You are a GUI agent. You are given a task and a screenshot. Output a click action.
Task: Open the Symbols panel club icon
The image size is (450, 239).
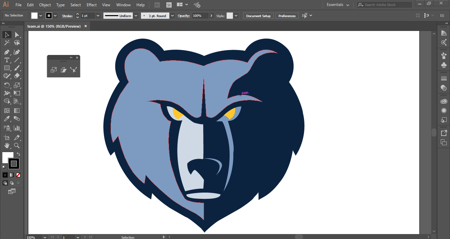[x=444, y=65]
